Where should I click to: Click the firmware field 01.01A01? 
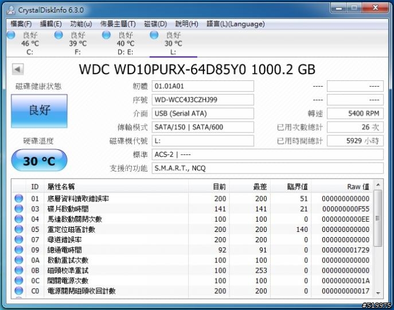point(203,86)
